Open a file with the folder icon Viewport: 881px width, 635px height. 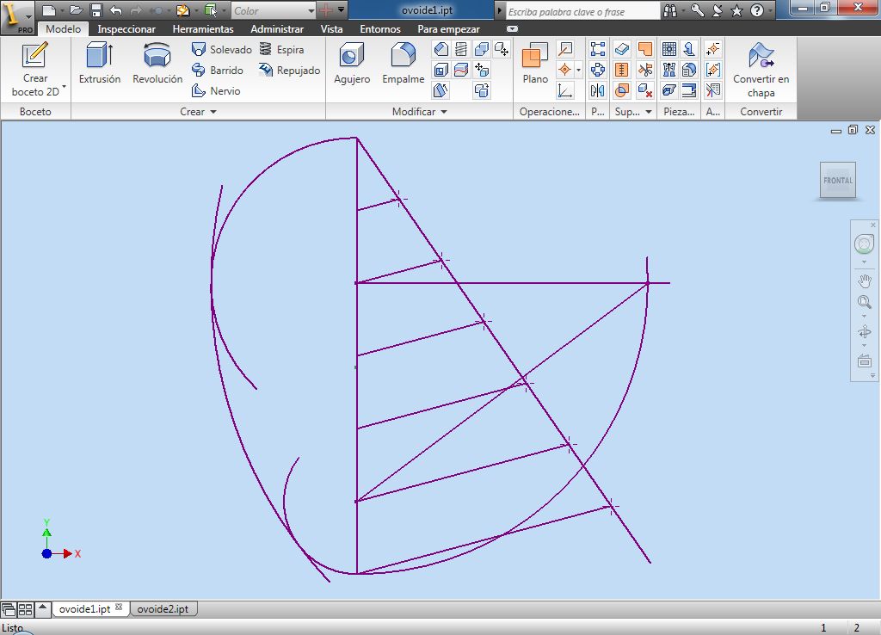77,10
